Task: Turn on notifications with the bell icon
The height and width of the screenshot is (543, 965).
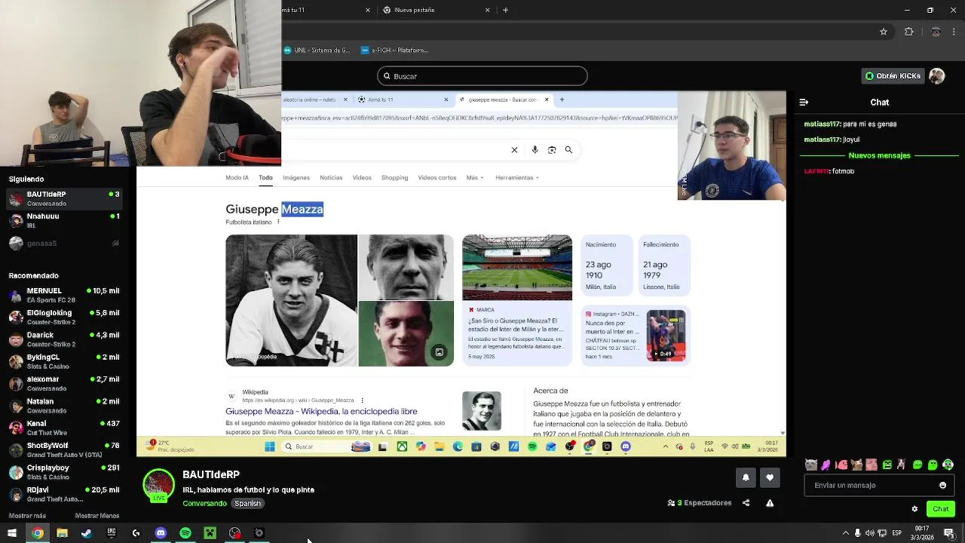Action: tap(746, 477)
